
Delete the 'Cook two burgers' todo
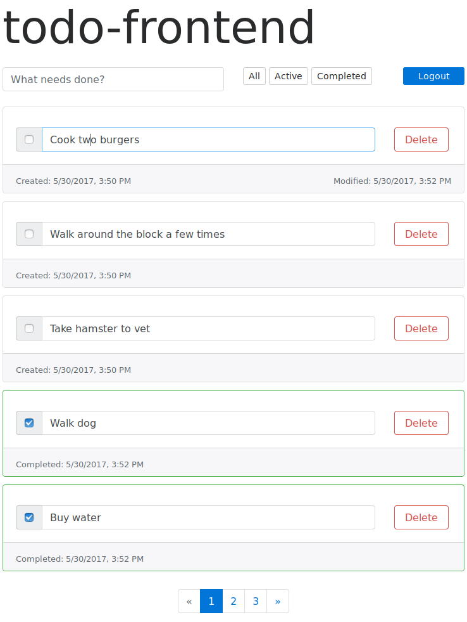tap(421, 139)
